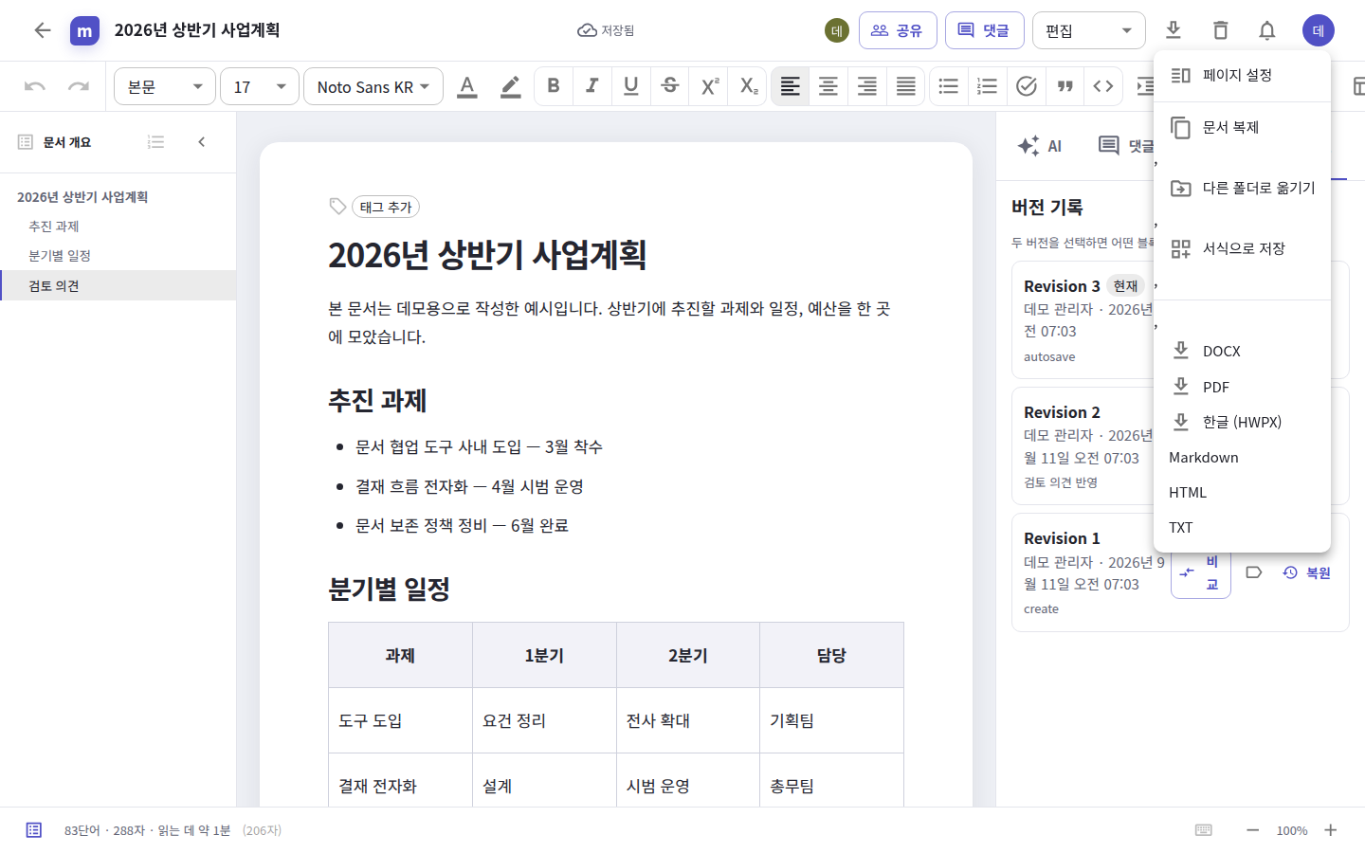Open the user profile avatar
The image size is (1365, 853).
click(1319, 30)
